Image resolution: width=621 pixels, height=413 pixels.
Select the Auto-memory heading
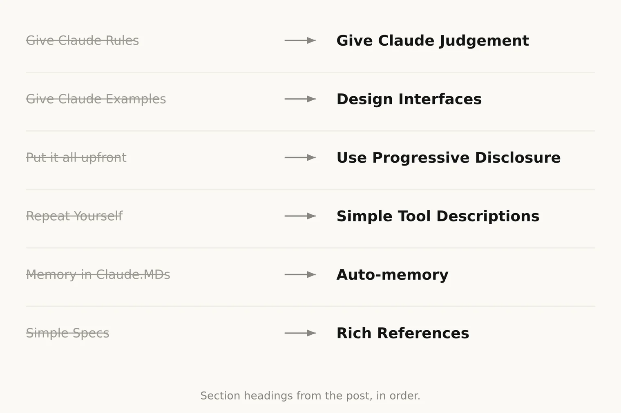tap(392, 275)
